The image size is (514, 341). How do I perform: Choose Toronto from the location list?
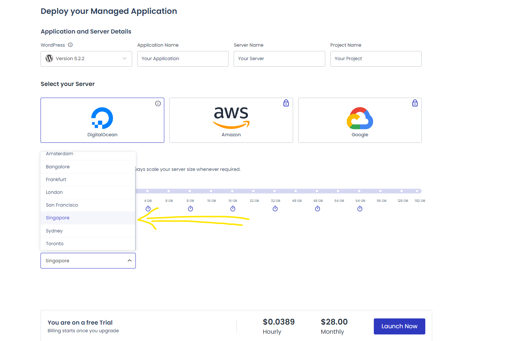pos(88,244)
